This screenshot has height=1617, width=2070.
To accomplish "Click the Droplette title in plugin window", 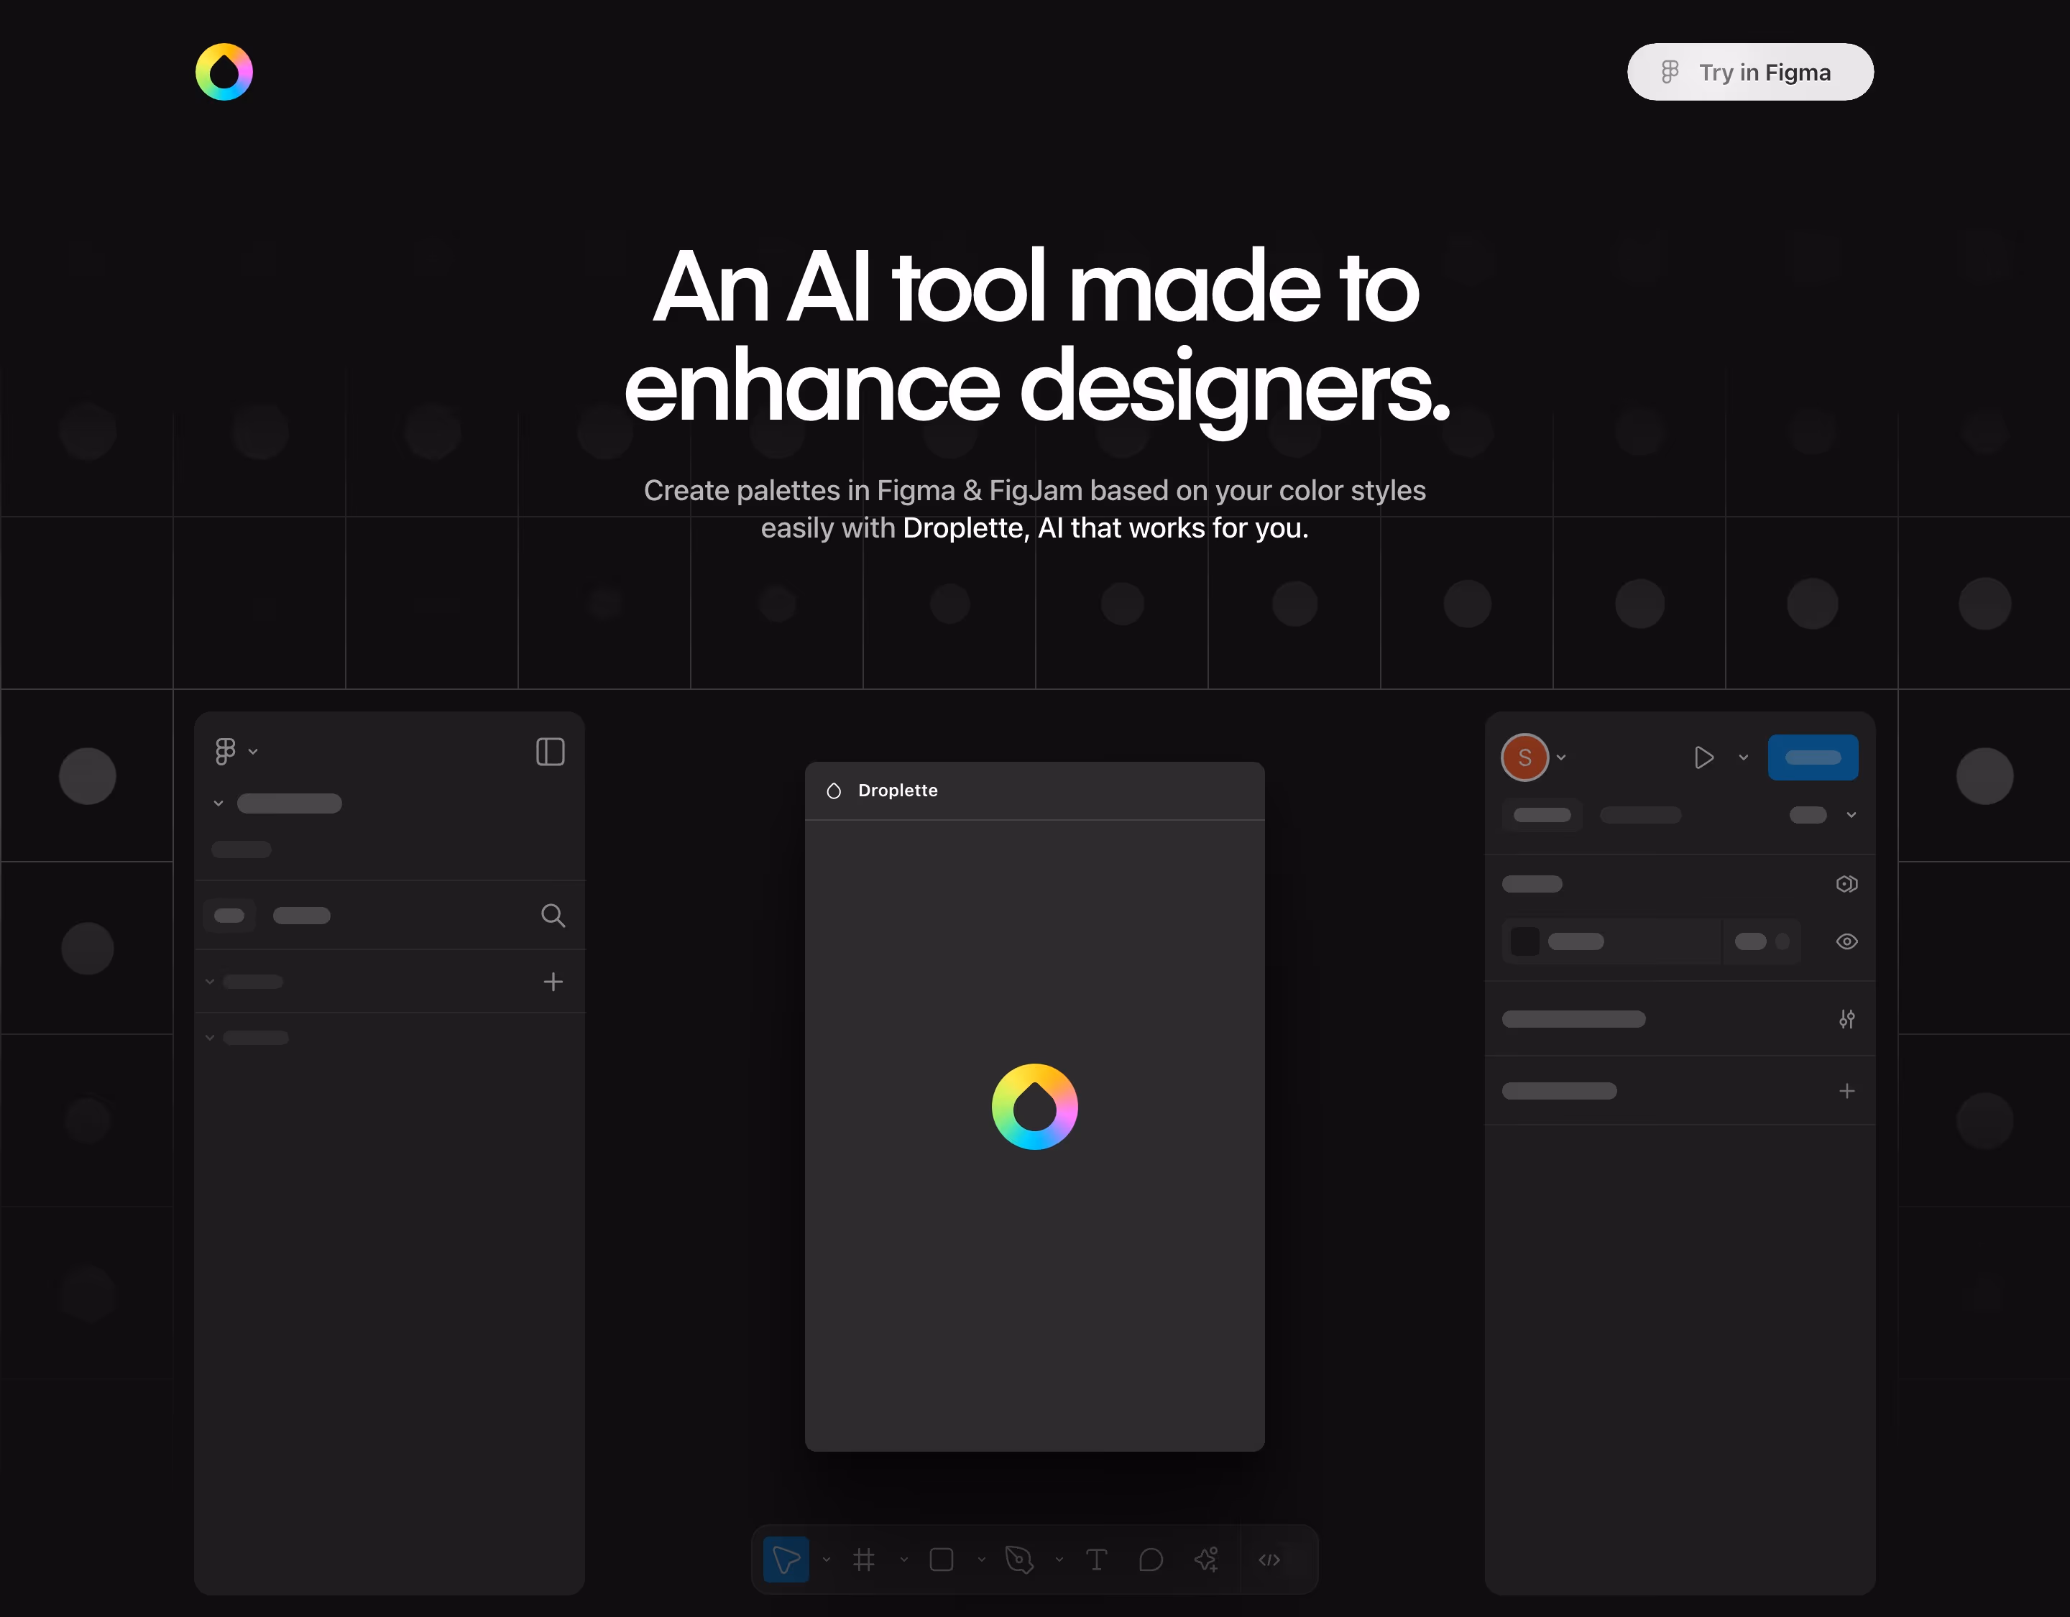I will pos(898,791).
